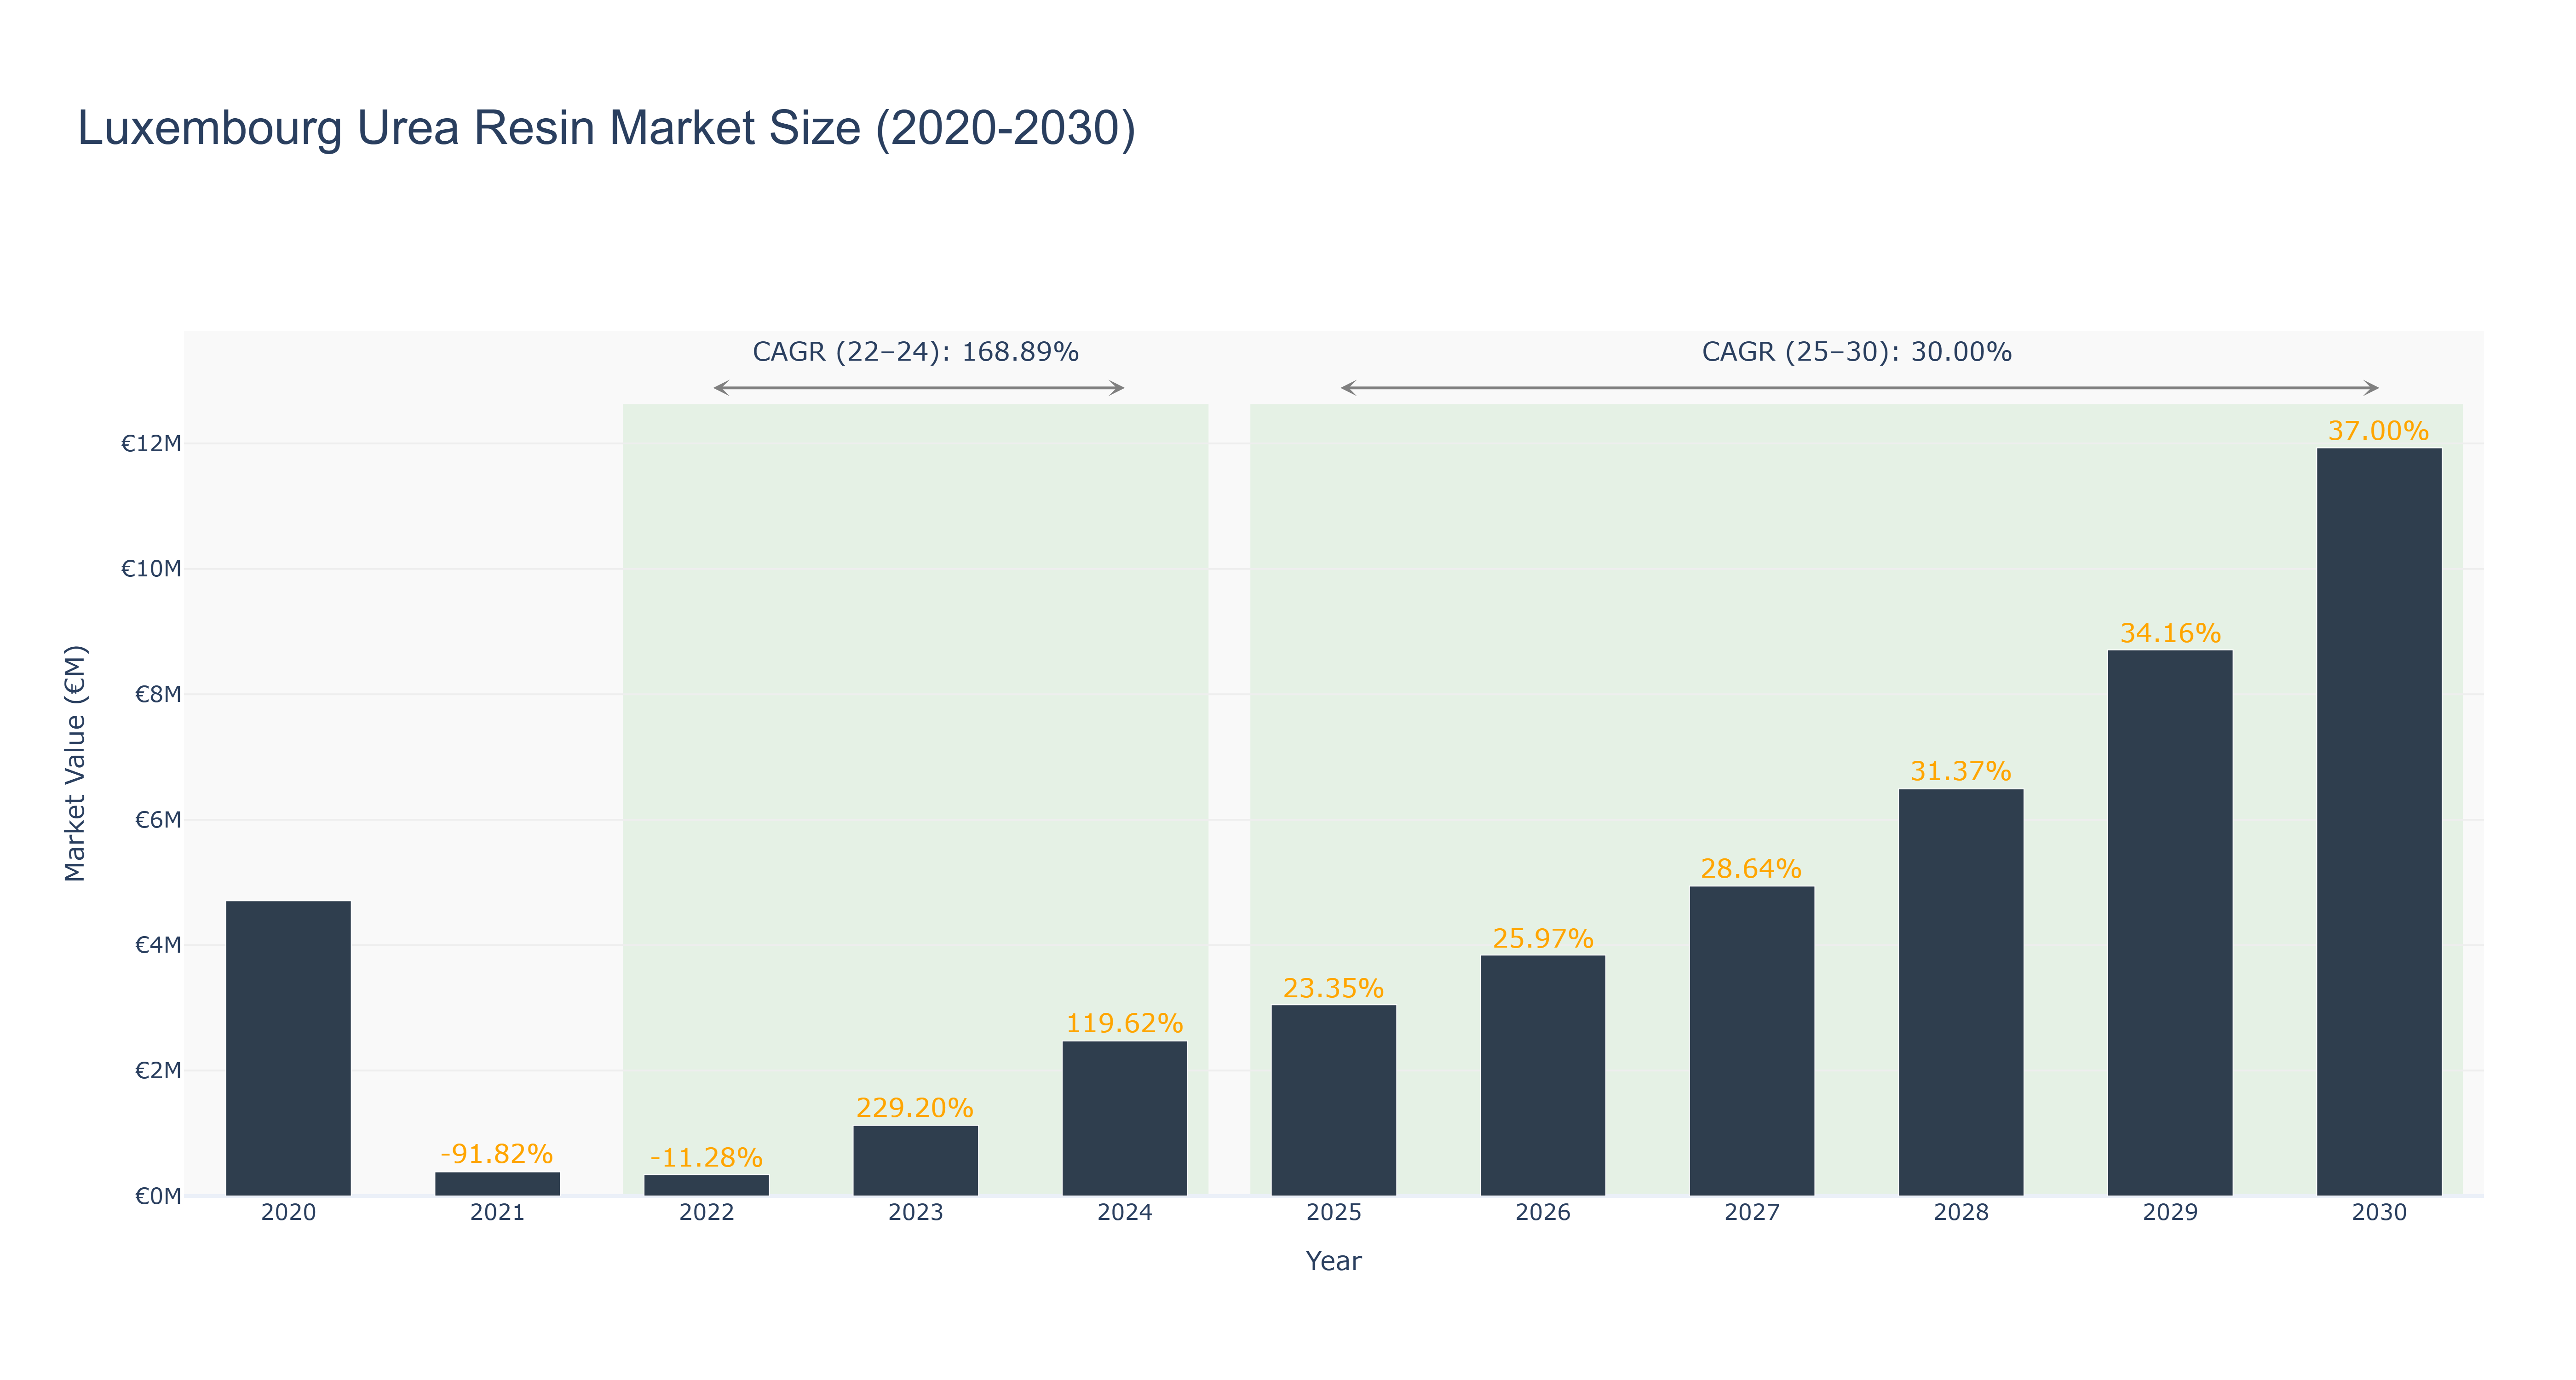
Task: Click the '2023' x-axis tick label
Action: [x=915, y=1213]
